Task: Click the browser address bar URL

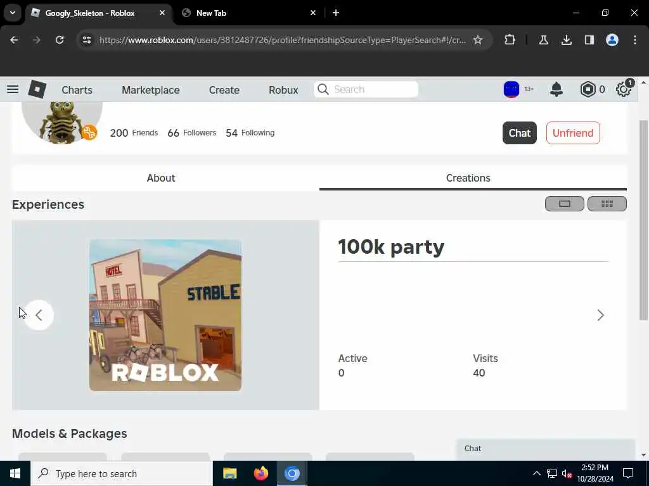Action: click(283, 40)
